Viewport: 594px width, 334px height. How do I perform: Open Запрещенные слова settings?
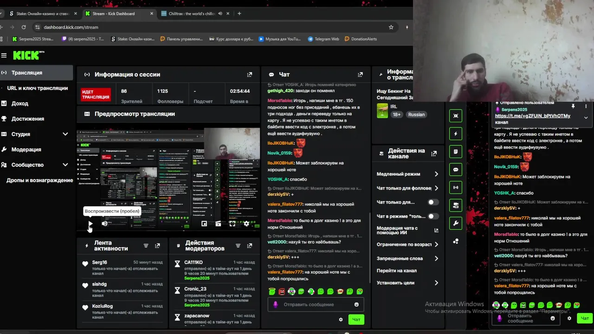(x=407, y=258)
